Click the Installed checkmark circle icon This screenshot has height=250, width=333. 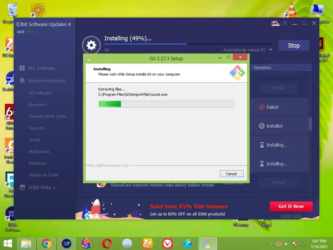[262, 126]
